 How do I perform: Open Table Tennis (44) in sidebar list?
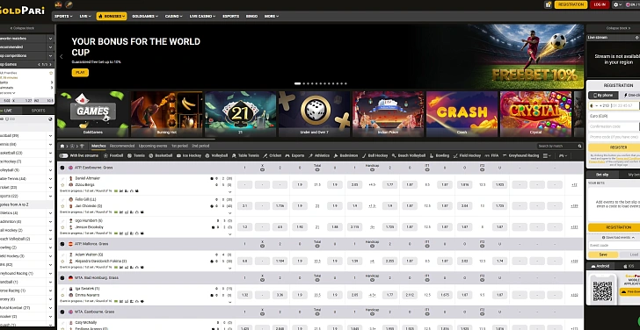click(x=26, y=178)
